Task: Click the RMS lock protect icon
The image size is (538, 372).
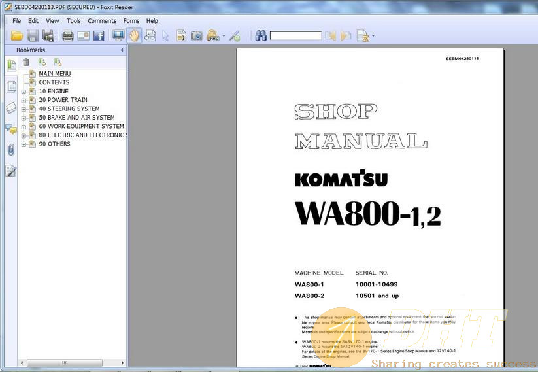Action: click(213, 35)
